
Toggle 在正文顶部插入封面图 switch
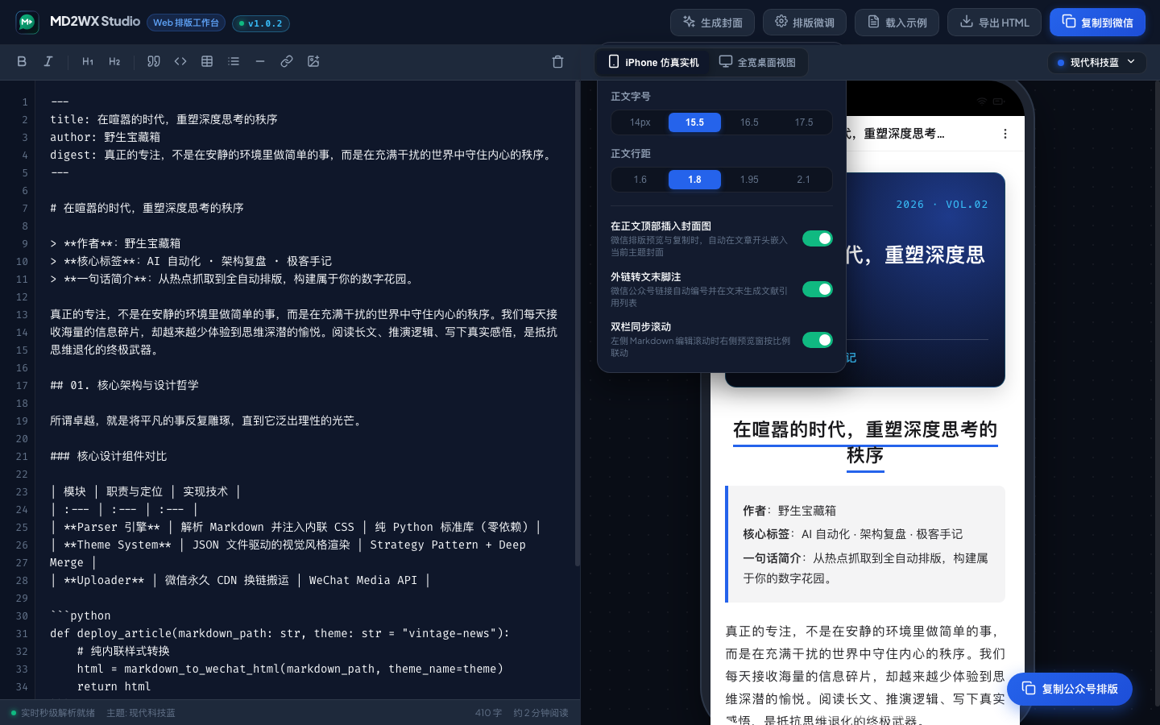[x=817, y=238]
